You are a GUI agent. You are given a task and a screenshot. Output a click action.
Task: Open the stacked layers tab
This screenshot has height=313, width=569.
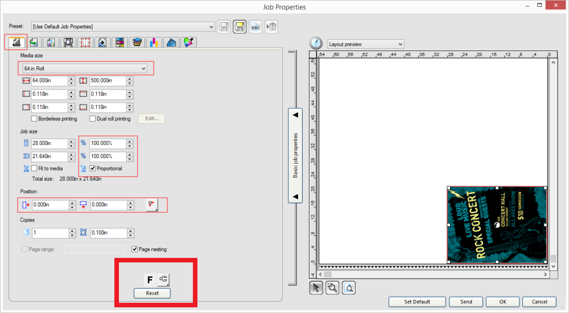[x=137, y=43]
